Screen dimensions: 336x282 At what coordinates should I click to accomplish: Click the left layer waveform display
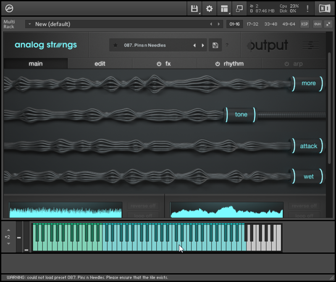tap(66, 210)
